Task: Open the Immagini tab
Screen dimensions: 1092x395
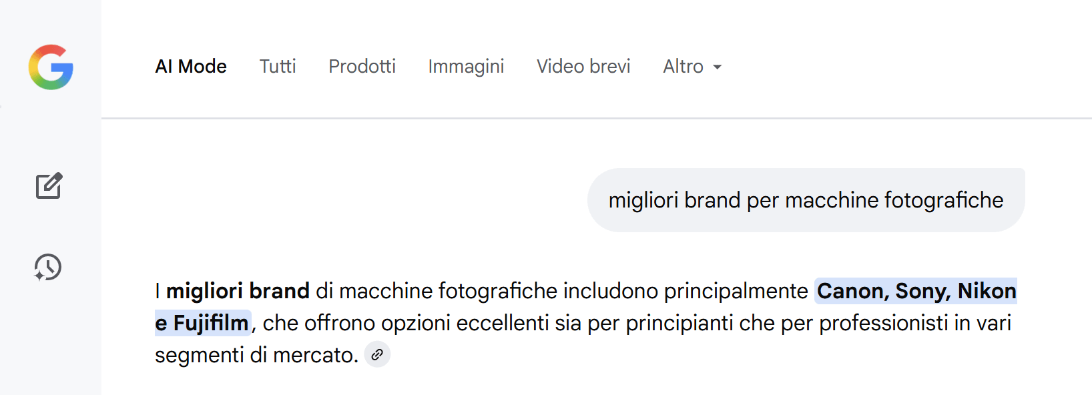Action: tap(466, 67)
